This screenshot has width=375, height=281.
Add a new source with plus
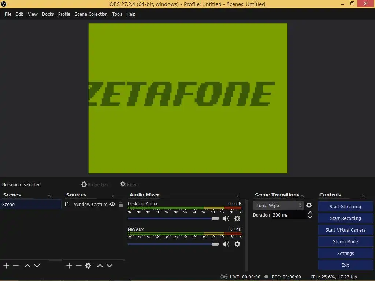[x=69, y=266]
